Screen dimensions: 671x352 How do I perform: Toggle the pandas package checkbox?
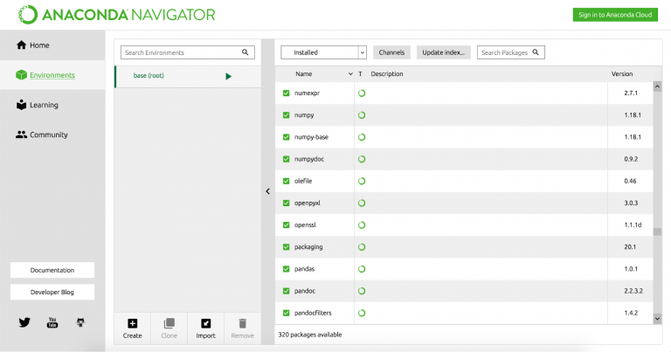click(x=286, y=269)
